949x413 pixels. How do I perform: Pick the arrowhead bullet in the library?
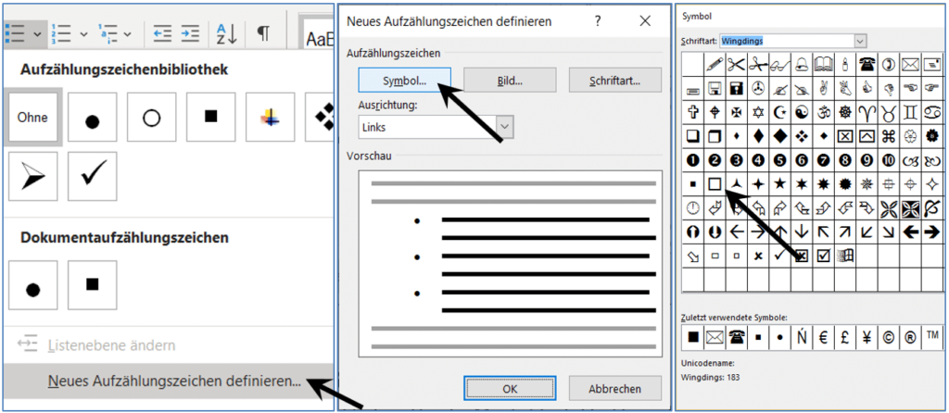(x=32, y=176)
